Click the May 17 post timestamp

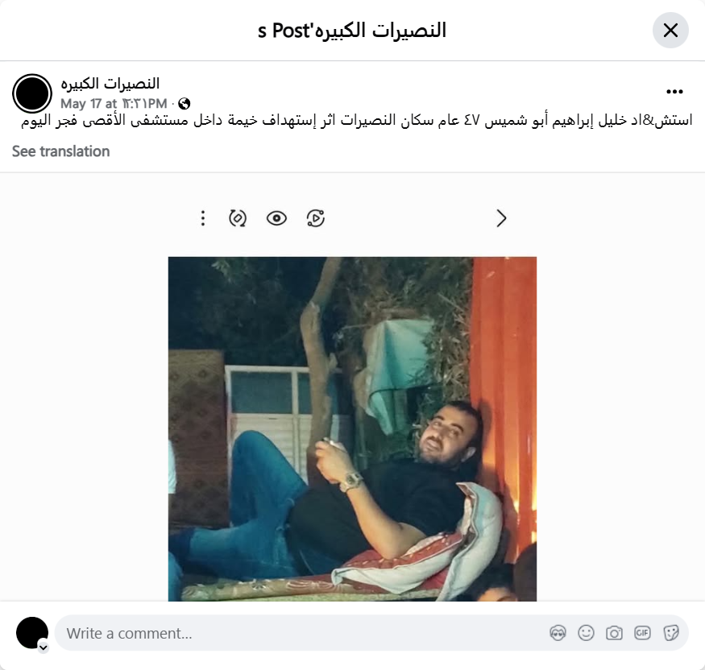coord(114,104)
